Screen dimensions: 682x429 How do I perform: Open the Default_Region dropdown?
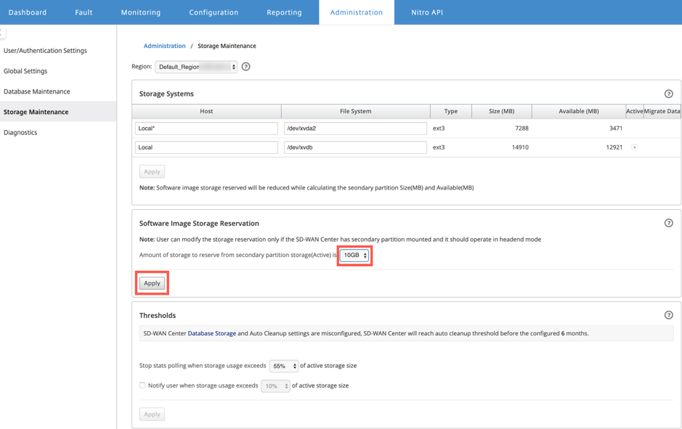[196, 67]
